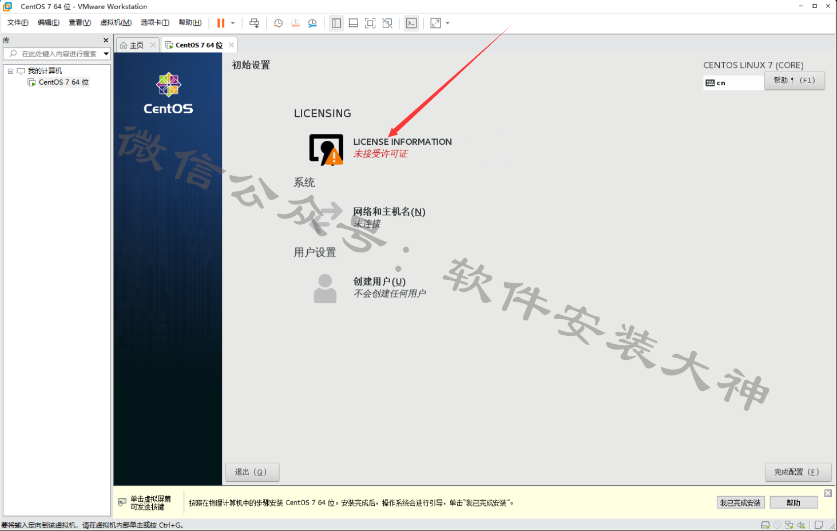837x531 pixels.
Task: Click 不会创建任何用户 text
Action: (x=390, y=294)
